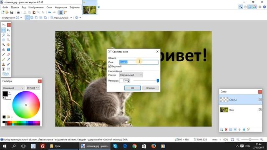The image size is (267, 150).
Task: Open FileZilla from the taskbar
Action: pyautogui.click(x=43, y=146)
